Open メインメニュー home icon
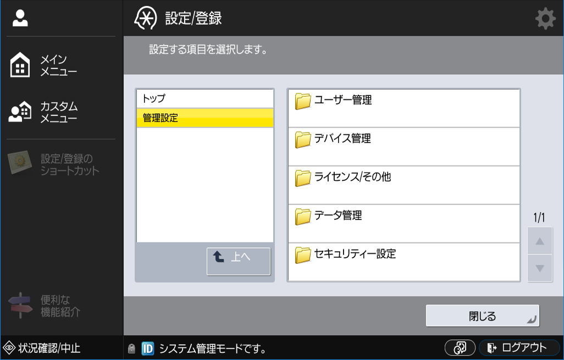 tap(20, 65)
